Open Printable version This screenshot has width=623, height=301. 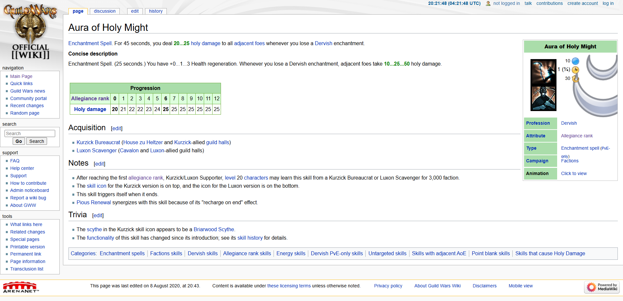28,247
